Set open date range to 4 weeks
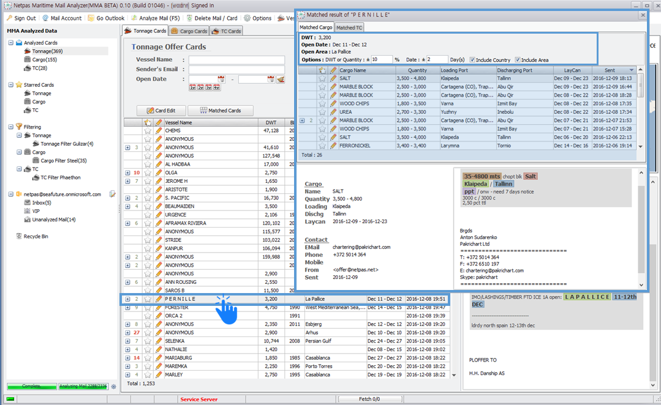The width and height of the screenshot is (661, 405). pos(217,87)
